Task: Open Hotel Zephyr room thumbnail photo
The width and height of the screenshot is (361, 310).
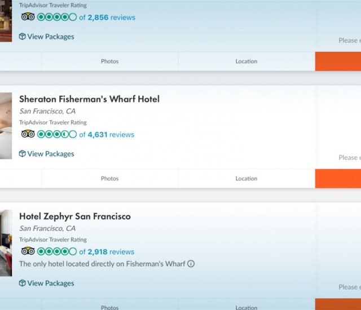Action: 6,243
